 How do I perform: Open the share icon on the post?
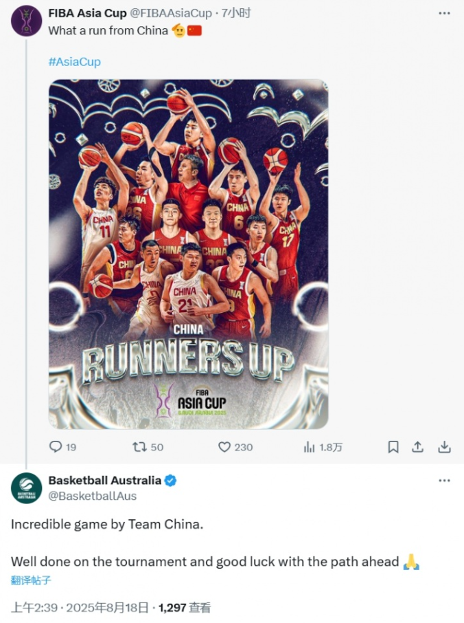click(x=417, y=447)
